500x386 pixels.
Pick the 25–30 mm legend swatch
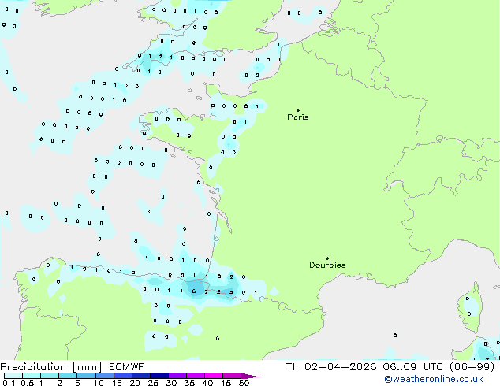click(x=159, y=376)
